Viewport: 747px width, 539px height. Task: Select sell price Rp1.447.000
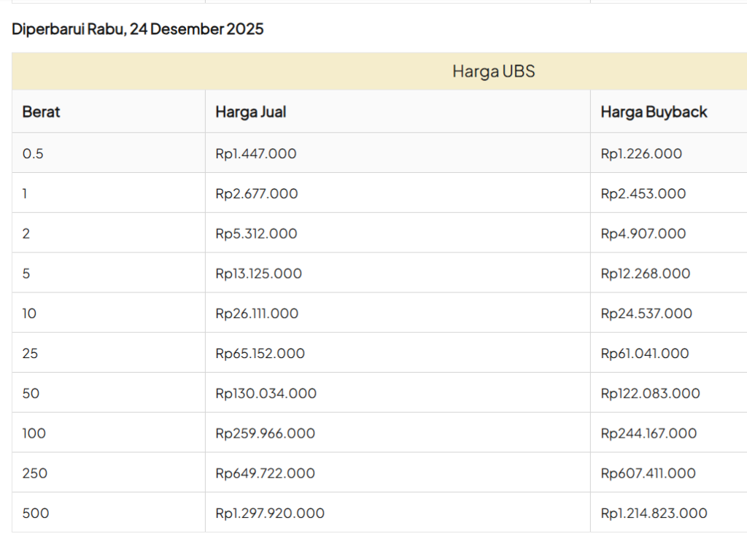click(x=255, y=153)
